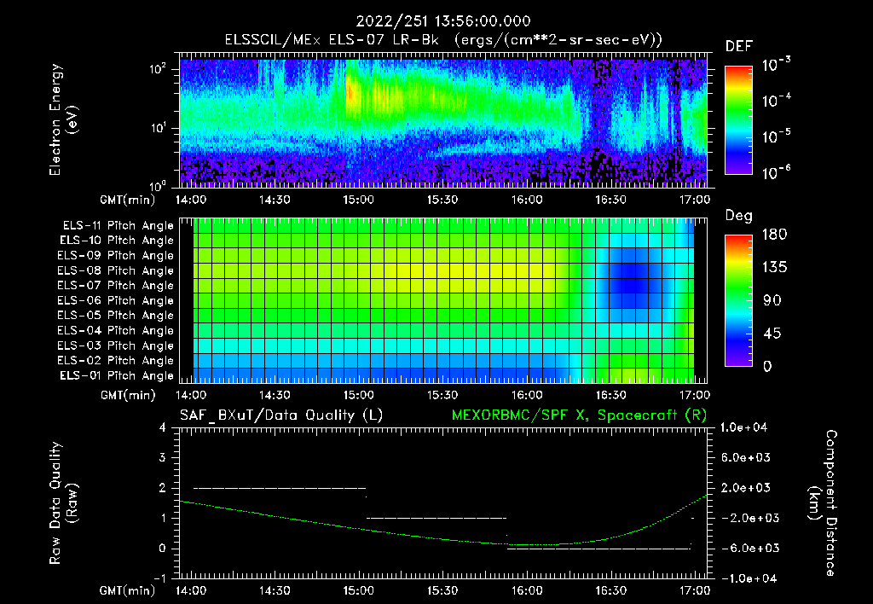Click GMT(min) label under the energy spectrogram
The height and width of the screenshot is (604, 873).
point(128,199)
